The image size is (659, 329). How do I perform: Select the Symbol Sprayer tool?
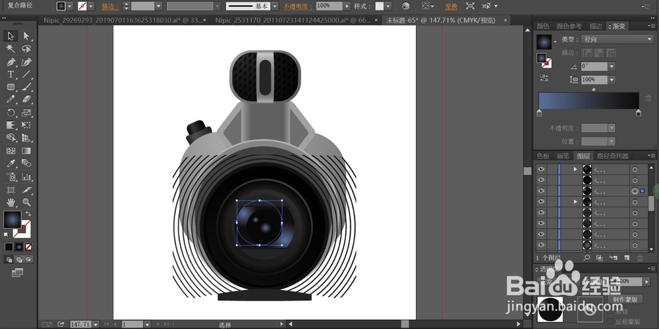pyautogui.click(x=11, y=176)
